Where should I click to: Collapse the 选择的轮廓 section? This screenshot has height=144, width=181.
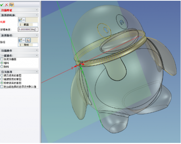click(x=37, y=15)
